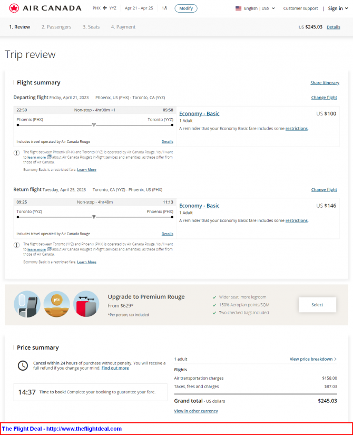
Task: Click the checkmark beside Two checked bags included
Action: point(214,313)
